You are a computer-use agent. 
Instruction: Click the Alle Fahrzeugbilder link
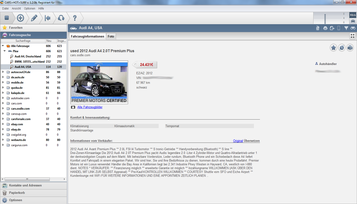90,107
